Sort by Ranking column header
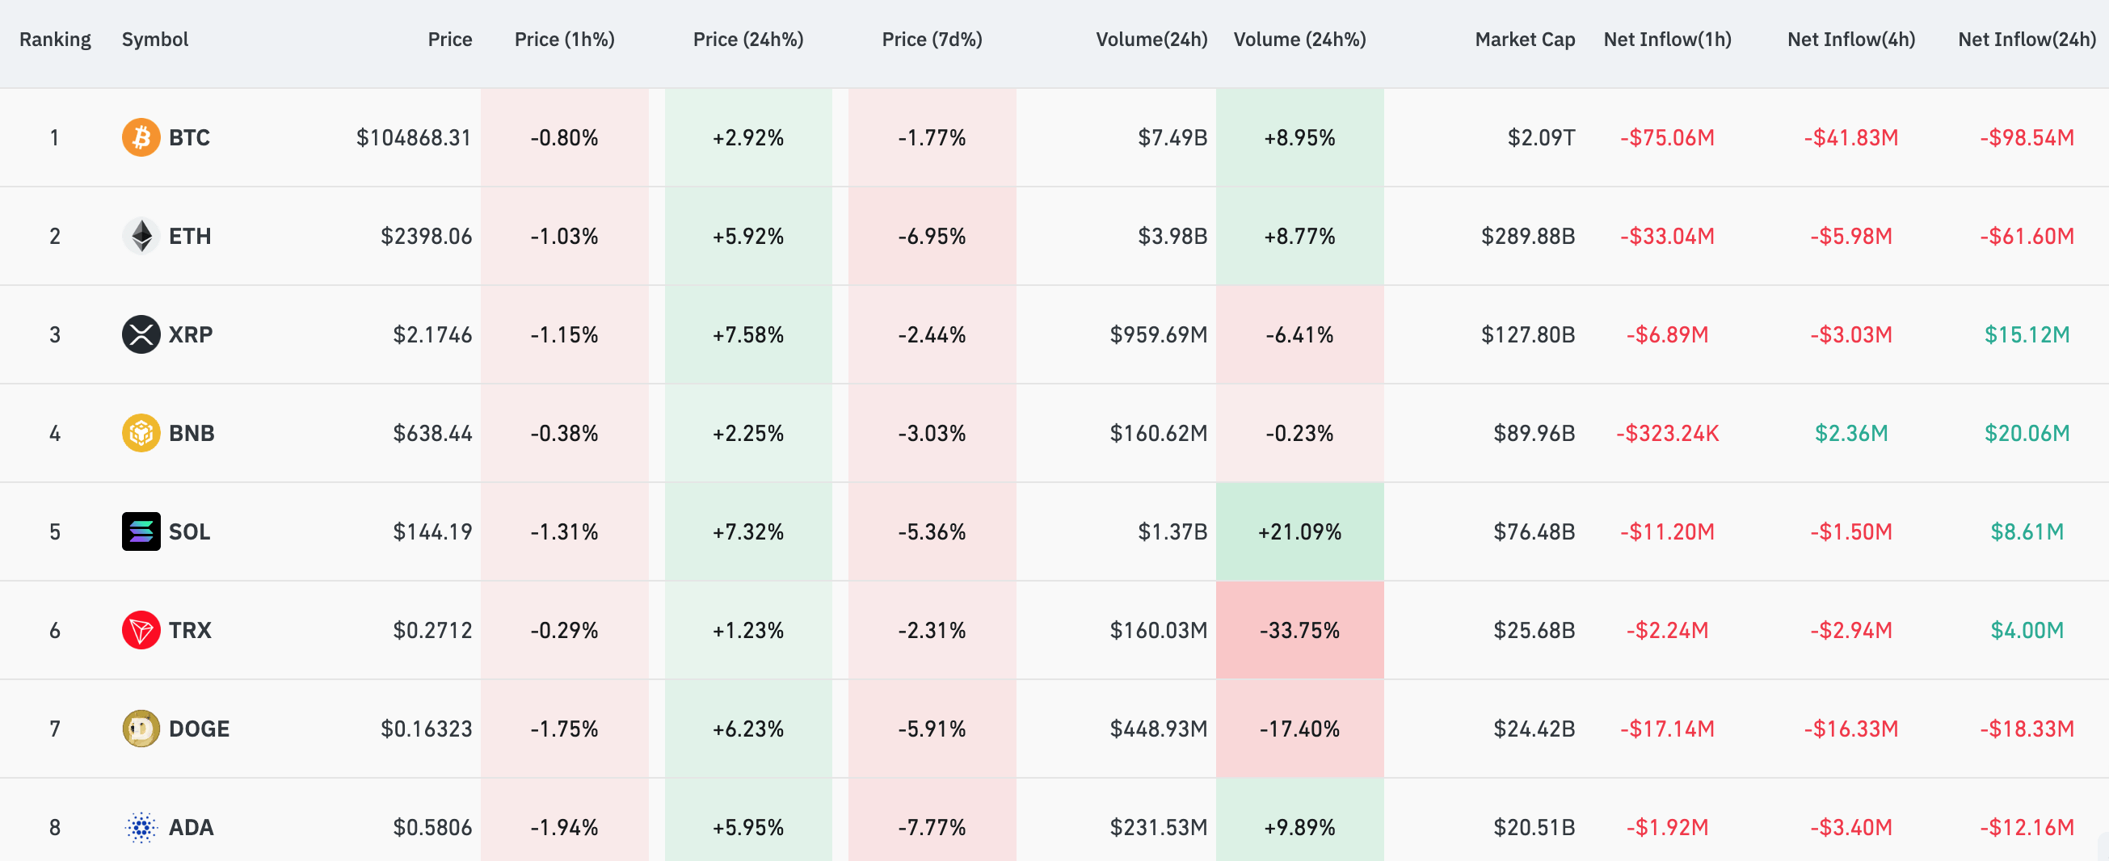 point(55,40)
